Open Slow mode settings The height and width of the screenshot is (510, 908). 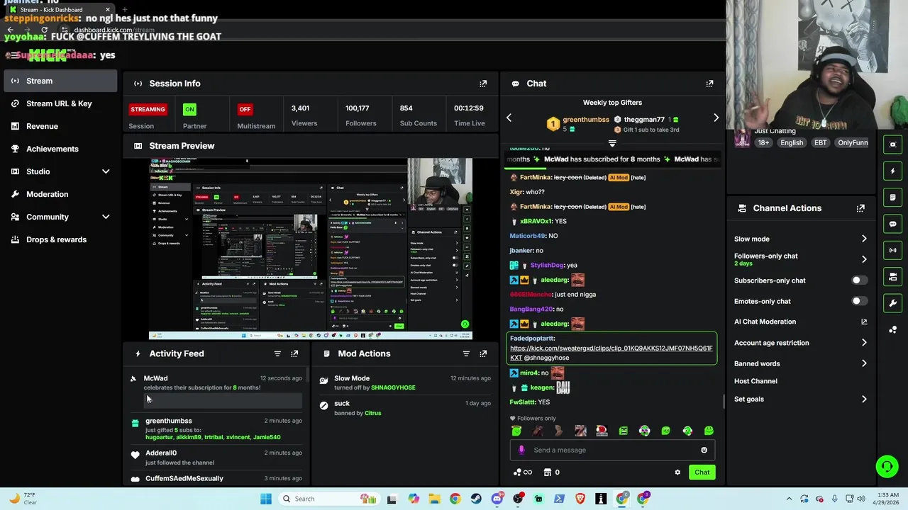[x=800, y=239]
